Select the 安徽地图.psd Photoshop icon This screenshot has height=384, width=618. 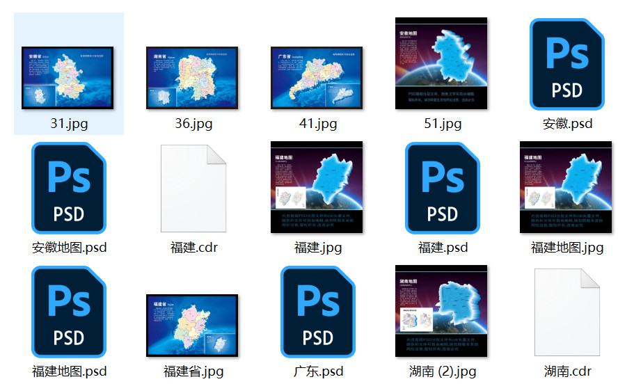[69, 188]
